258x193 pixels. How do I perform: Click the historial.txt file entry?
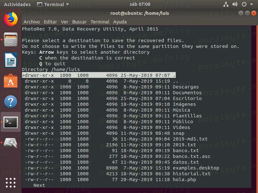tap(118, 174)
